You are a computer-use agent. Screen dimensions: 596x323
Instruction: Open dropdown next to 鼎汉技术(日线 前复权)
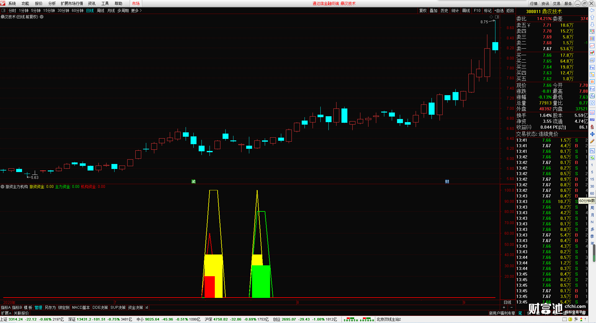click(x=42, y=17)
